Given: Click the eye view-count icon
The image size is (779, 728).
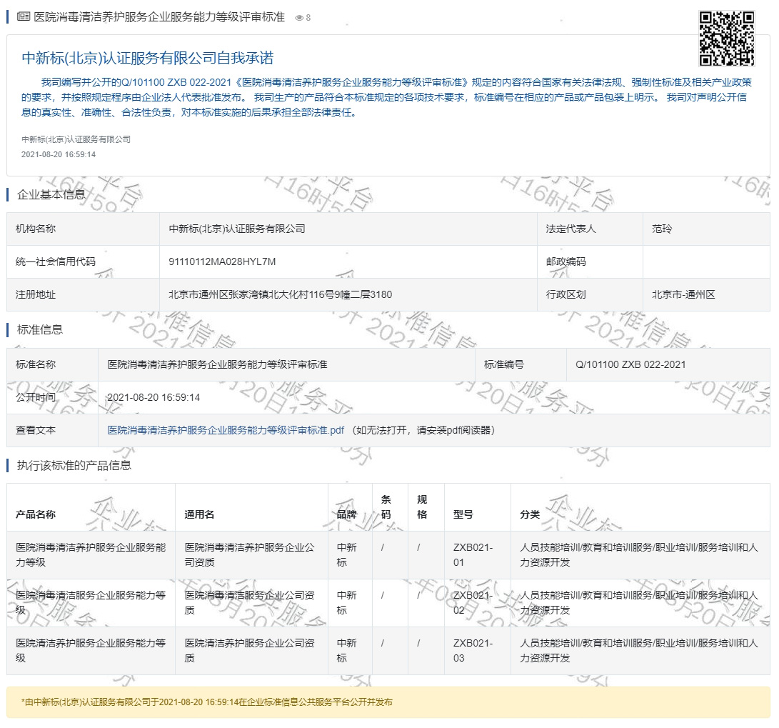Looking at the screenshot, I should click(299, 18).
